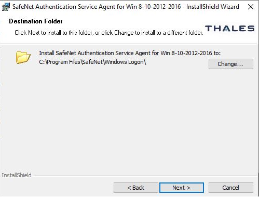
Task: Click the THALES logo in the header
Action: tap(229, 29)
